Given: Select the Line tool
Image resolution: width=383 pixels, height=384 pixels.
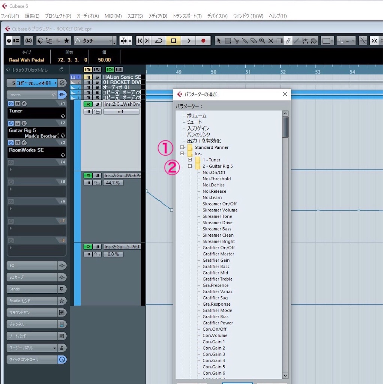Looking at the screenshot, I should (296, 41).
